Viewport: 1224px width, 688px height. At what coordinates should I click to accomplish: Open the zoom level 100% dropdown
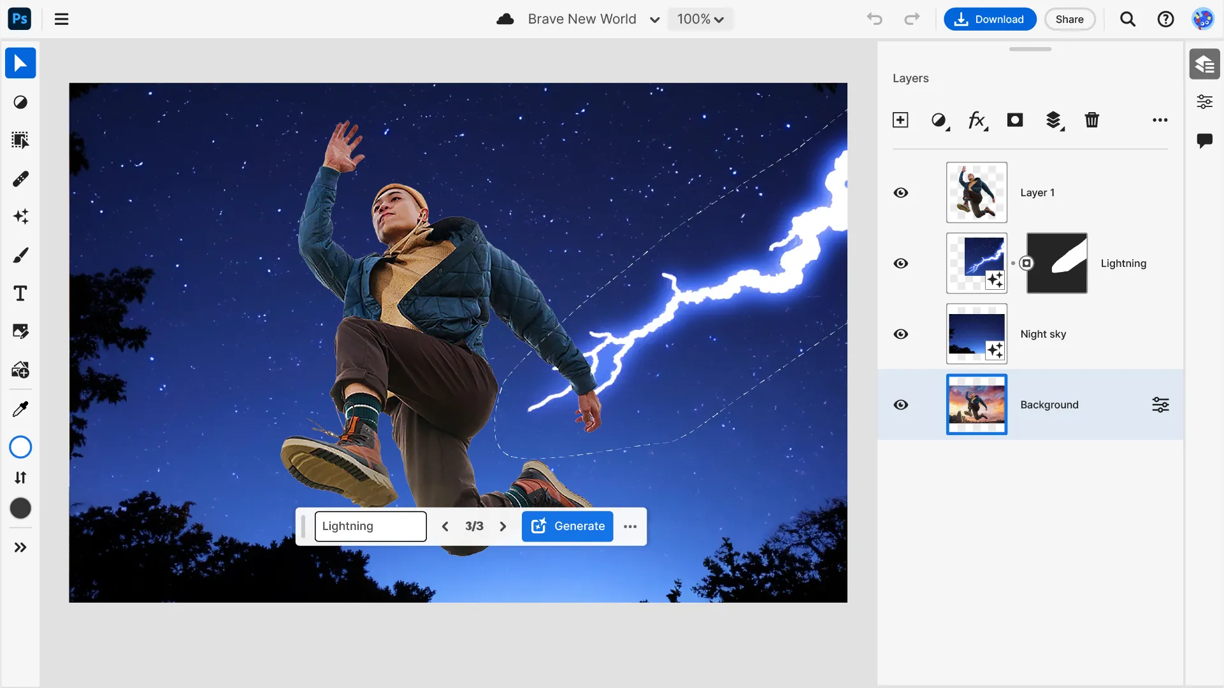[x=700, y=19]
